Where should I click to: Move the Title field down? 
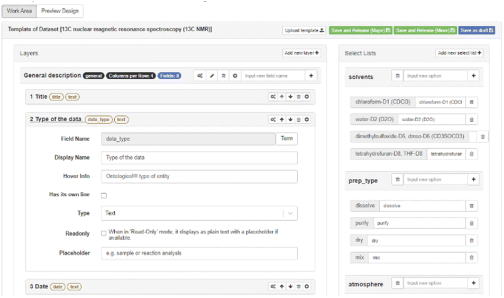(x=290, y=97)
